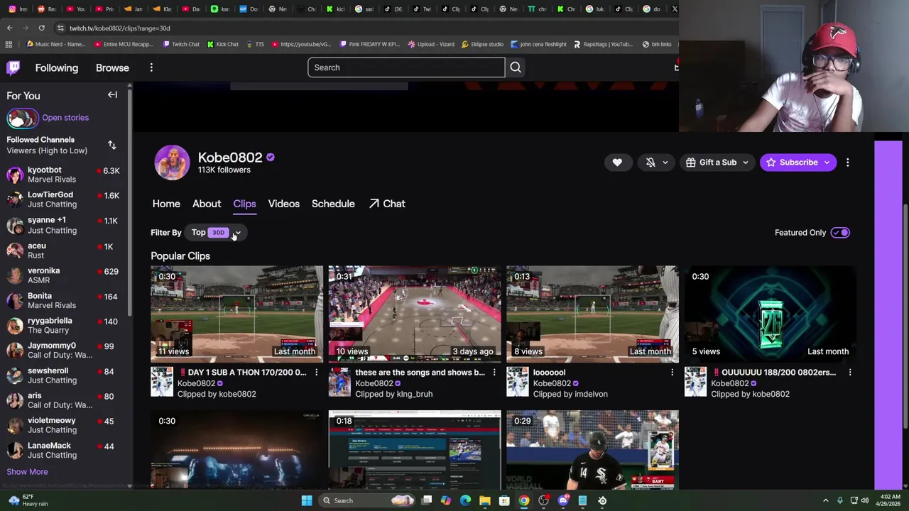Expand the notification settings chevron
The width and height of the screenshot is (909, 511).
coord(665,163)
